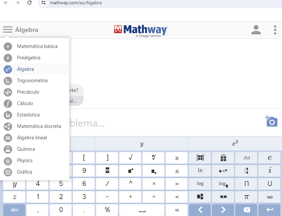The height and width of the screenshot is (216, 282).
Task: Open Álgebra lineal subject
Action: click(x=35, y=138)
